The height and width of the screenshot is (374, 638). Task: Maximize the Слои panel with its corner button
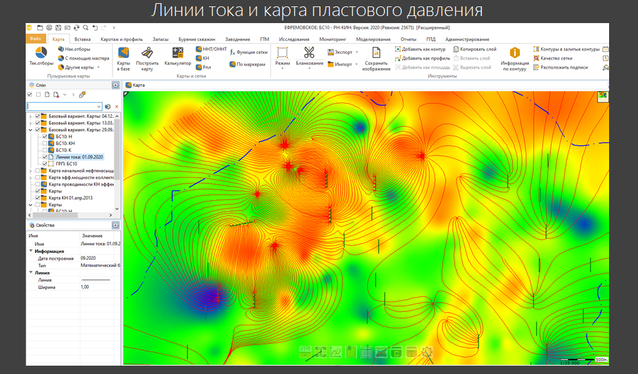[116, 85]
